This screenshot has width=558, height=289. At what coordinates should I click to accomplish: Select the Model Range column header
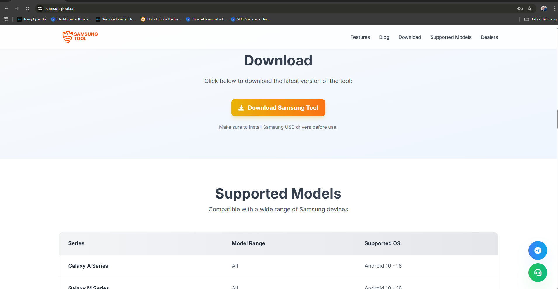(248, 243)
